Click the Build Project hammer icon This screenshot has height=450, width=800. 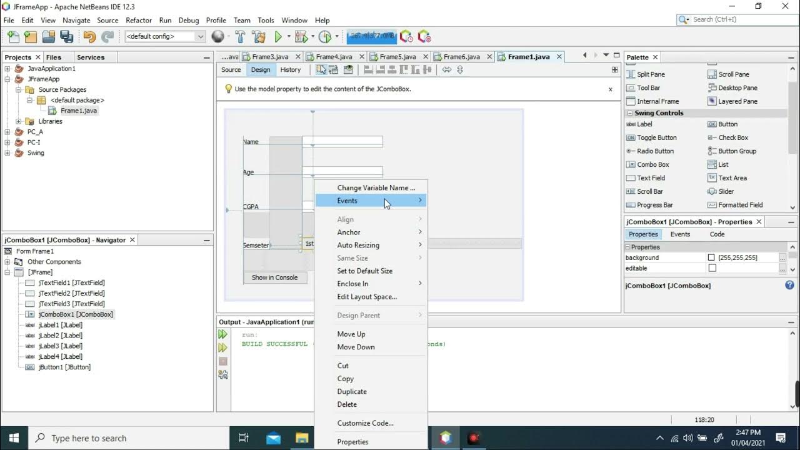click(240, 36)
